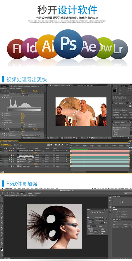This screenshot has width=132, height=261.
Task: Toggle Hide Shy Layers icon in timeline
Action: click(56, 145)
